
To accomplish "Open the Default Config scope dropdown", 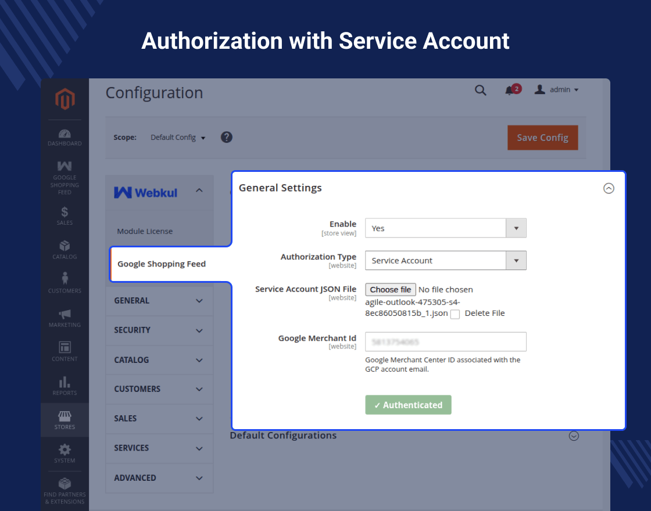I will 178,137.
